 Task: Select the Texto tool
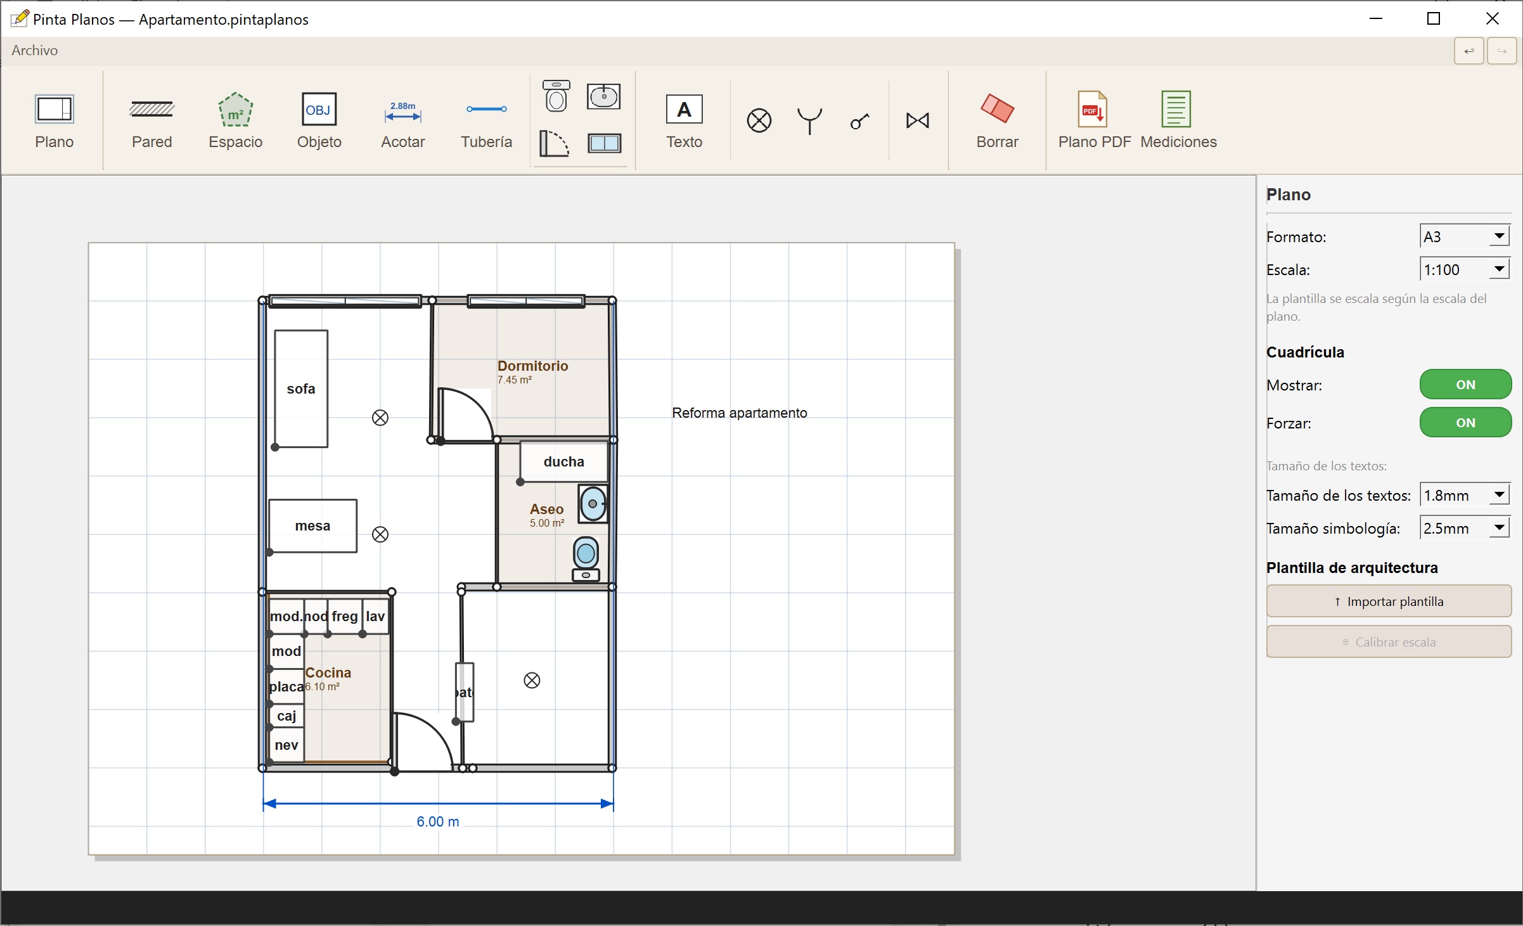pos(684,121)
